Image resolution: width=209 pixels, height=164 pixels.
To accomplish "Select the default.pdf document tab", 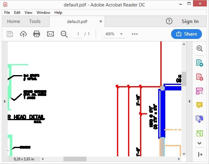I will point(77,21).
